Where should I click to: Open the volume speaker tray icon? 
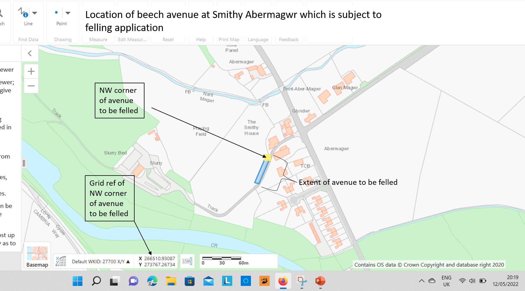tap(472, 281)
